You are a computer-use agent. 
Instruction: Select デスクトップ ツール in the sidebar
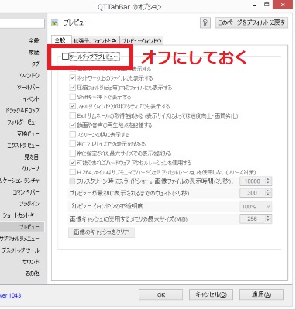click(21, 250)
